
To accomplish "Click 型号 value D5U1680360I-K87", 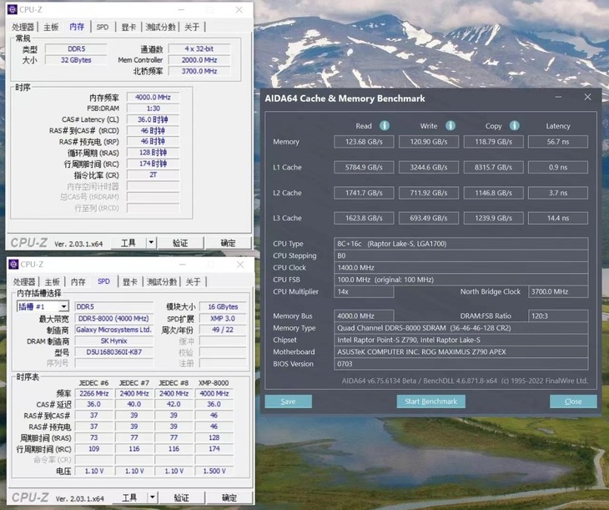I will tap(113, 352).
